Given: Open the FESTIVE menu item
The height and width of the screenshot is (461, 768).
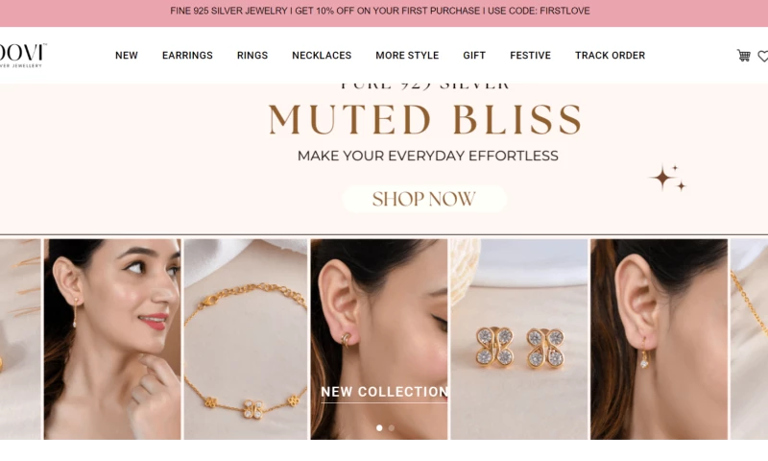Looking at the screenshot, I should (x=531, y=56).
